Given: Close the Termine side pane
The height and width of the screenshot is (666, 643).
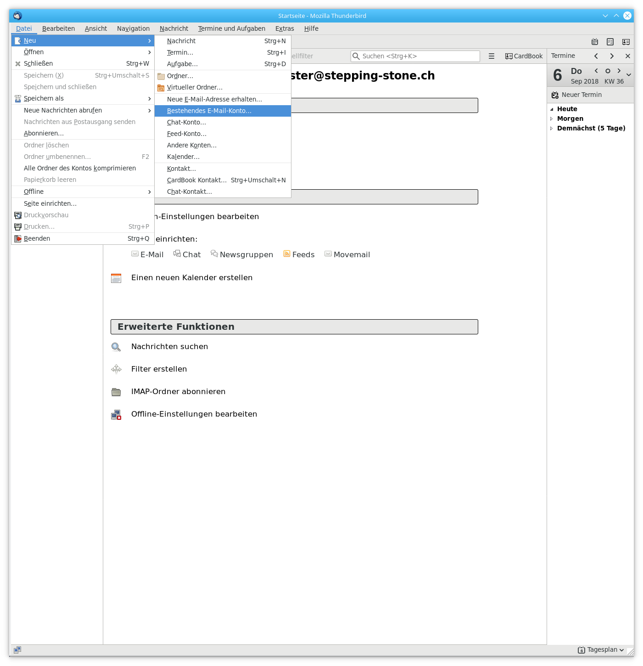Looking at the screenshot, I should point(627,56).
